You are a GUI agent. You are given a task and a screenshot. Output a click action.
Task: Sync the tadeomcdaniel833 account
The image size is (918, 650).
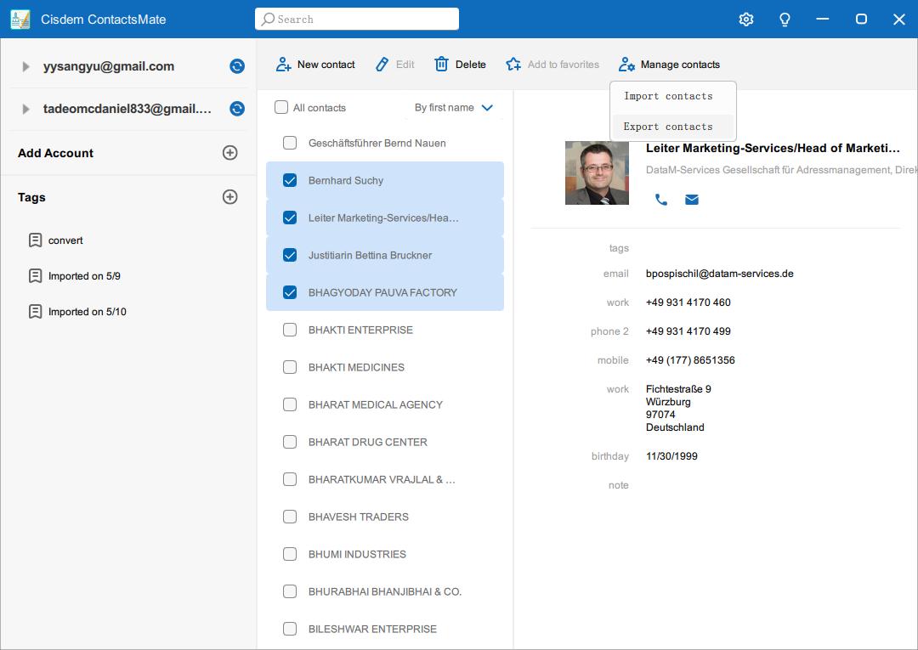236,110
